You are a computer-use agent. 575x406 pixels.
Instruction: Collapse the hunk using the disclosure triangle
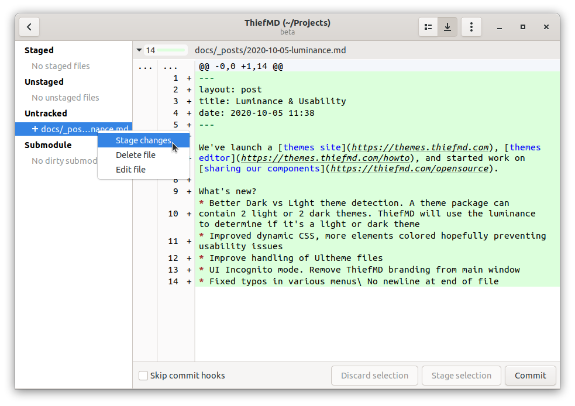[139, 50]
